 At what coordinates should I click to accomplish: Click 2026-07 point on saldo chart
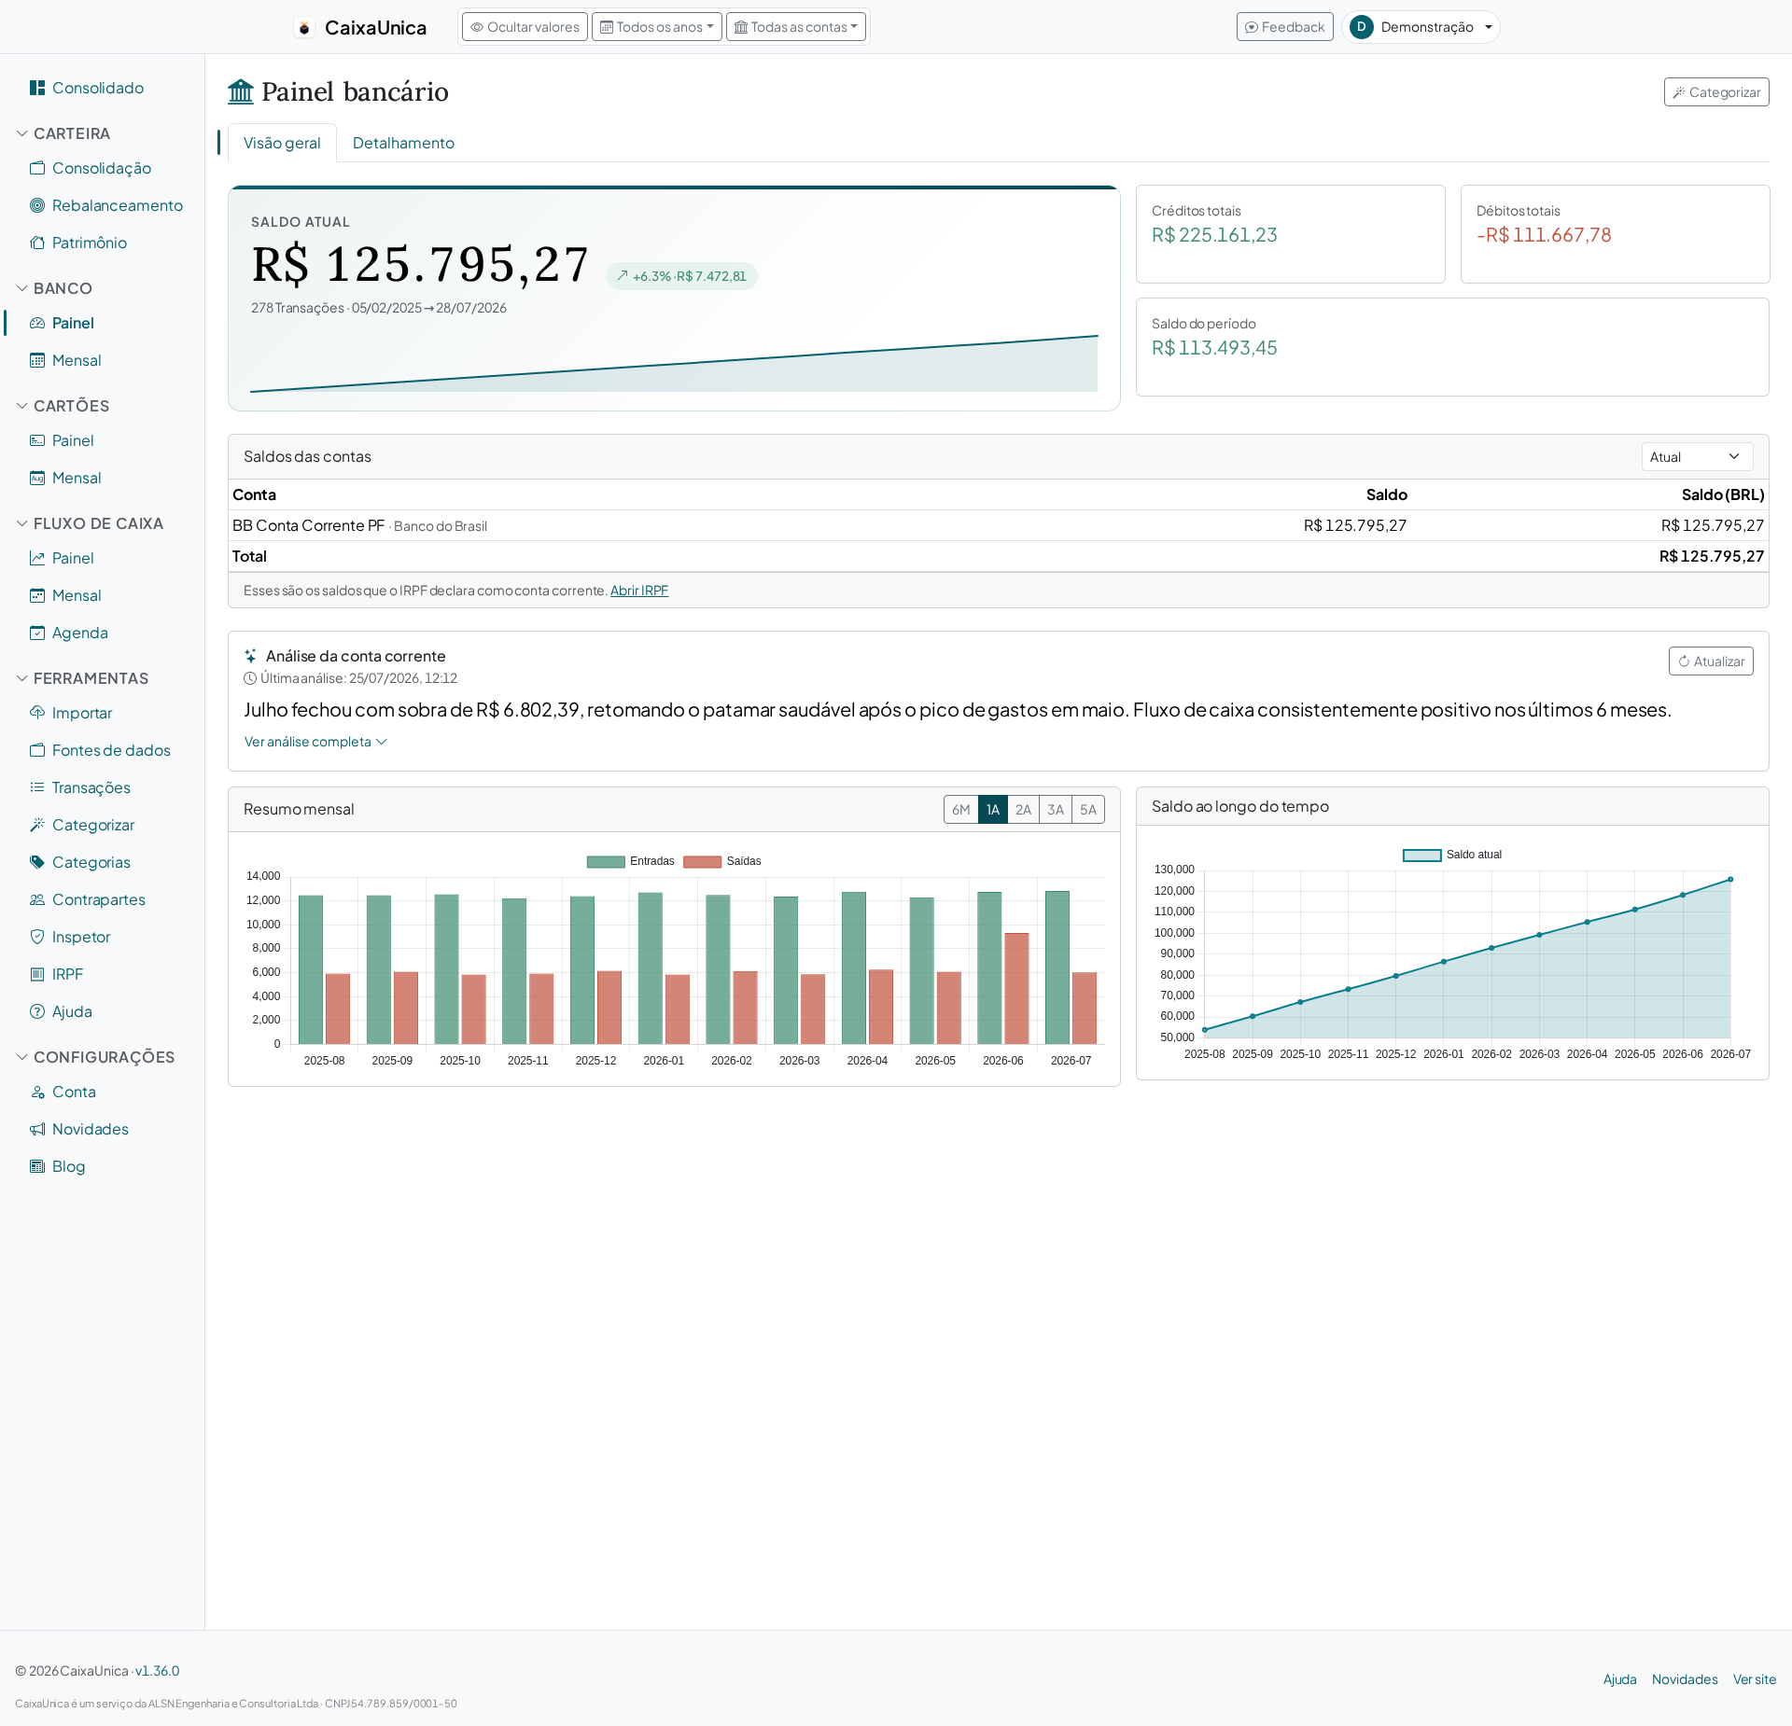(1730, 880)
